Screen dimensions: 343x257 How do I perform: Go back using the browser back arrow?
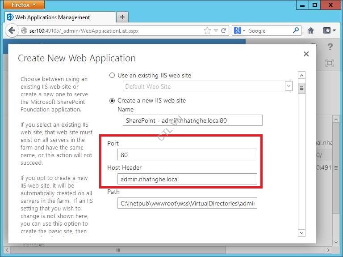tap(11, 31)
